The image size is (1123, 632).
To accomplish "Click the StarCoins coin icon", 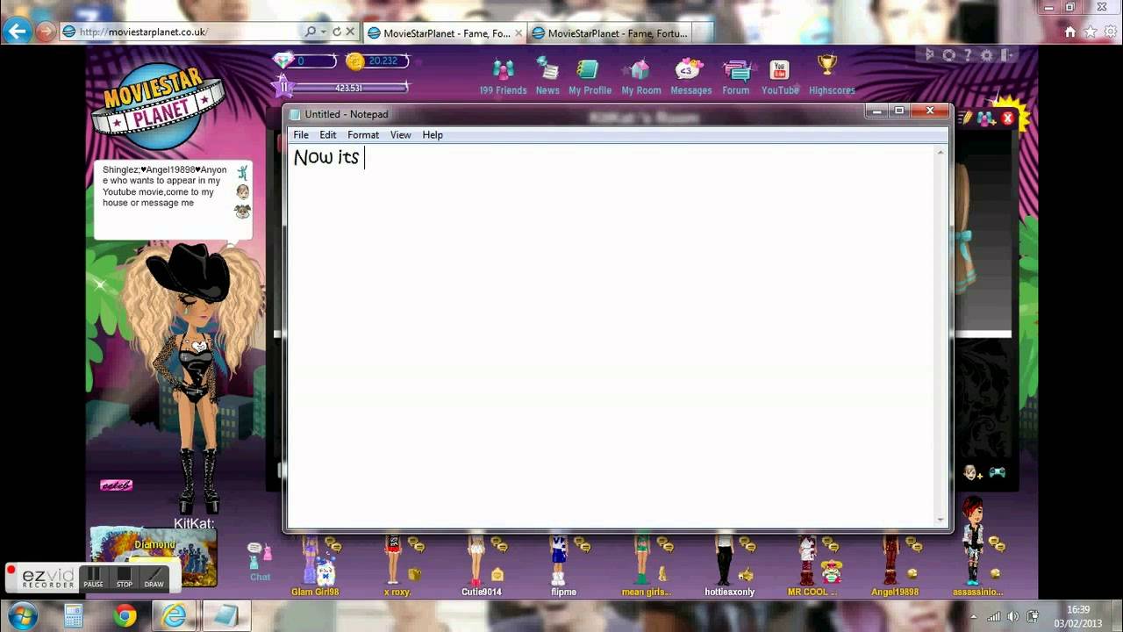I will pos(355,61).
